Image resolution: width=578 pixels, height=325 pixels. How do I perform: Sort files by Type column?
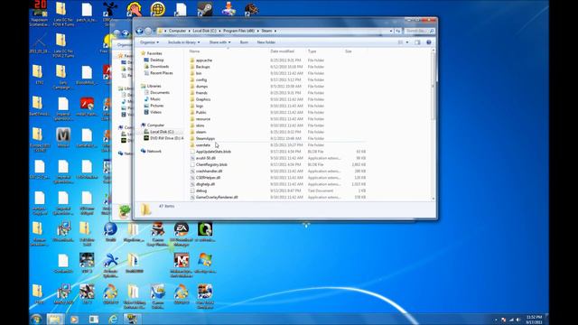point(312,51)
